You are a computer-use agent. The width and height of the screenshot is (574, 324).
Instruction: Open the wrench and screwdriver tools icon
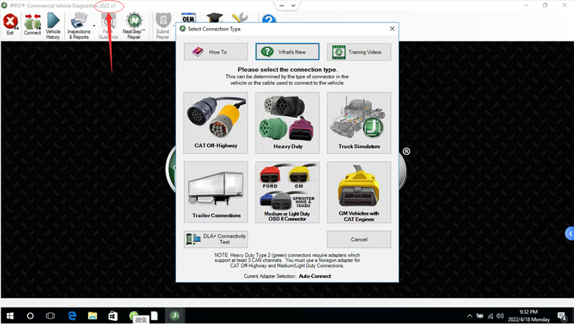[x=240, y=18]
